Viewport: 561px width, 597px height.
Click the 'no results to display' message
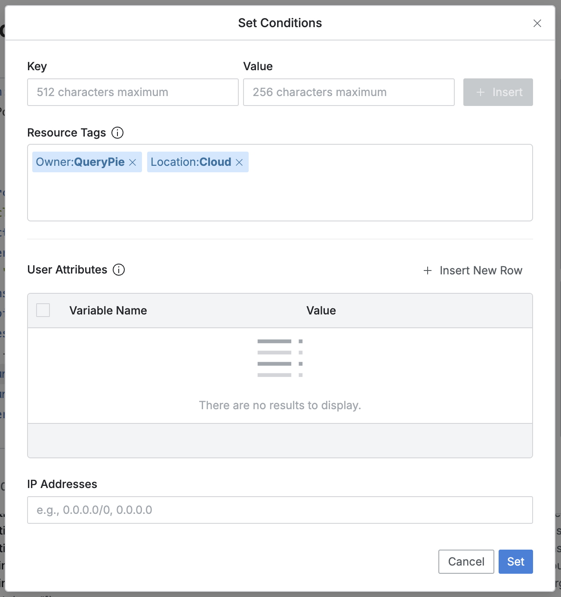click(x=280, y=405)
